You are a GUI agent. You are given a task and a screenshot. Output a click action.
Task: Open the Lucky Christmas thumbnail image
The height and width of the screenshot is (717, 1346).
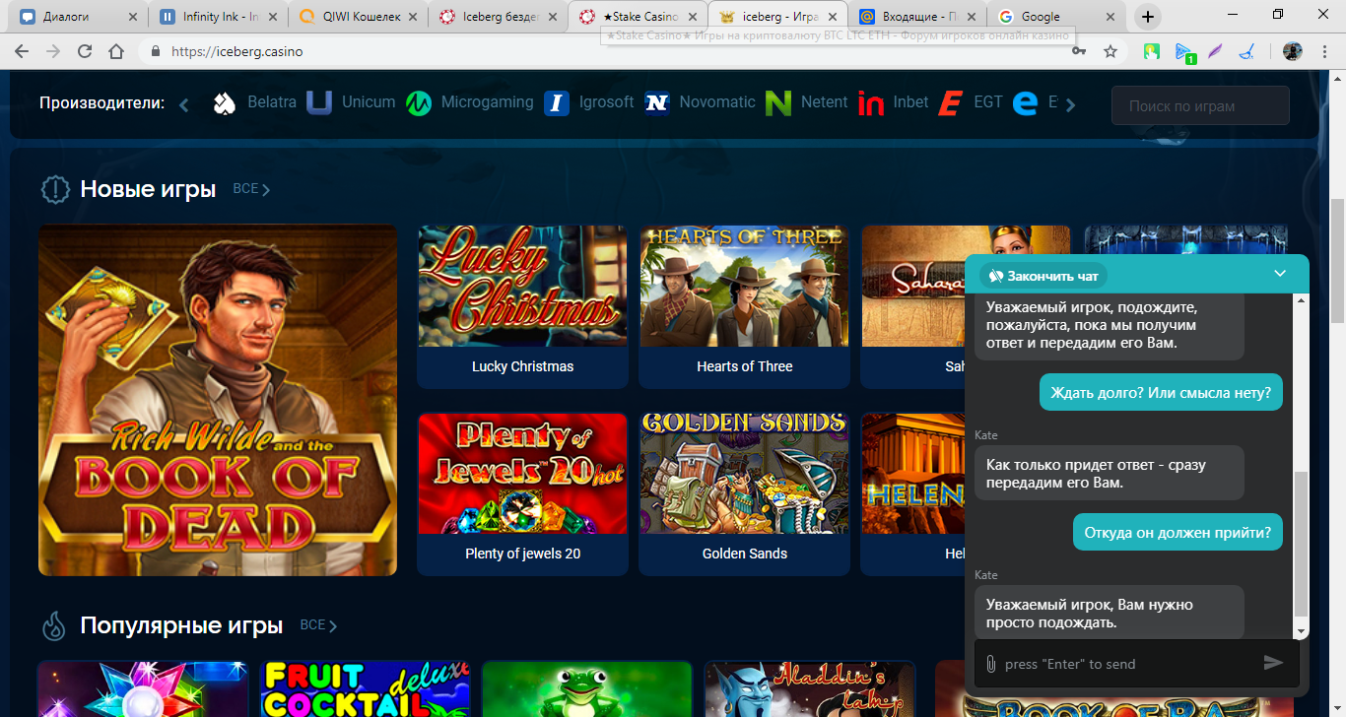pos(522,286)
